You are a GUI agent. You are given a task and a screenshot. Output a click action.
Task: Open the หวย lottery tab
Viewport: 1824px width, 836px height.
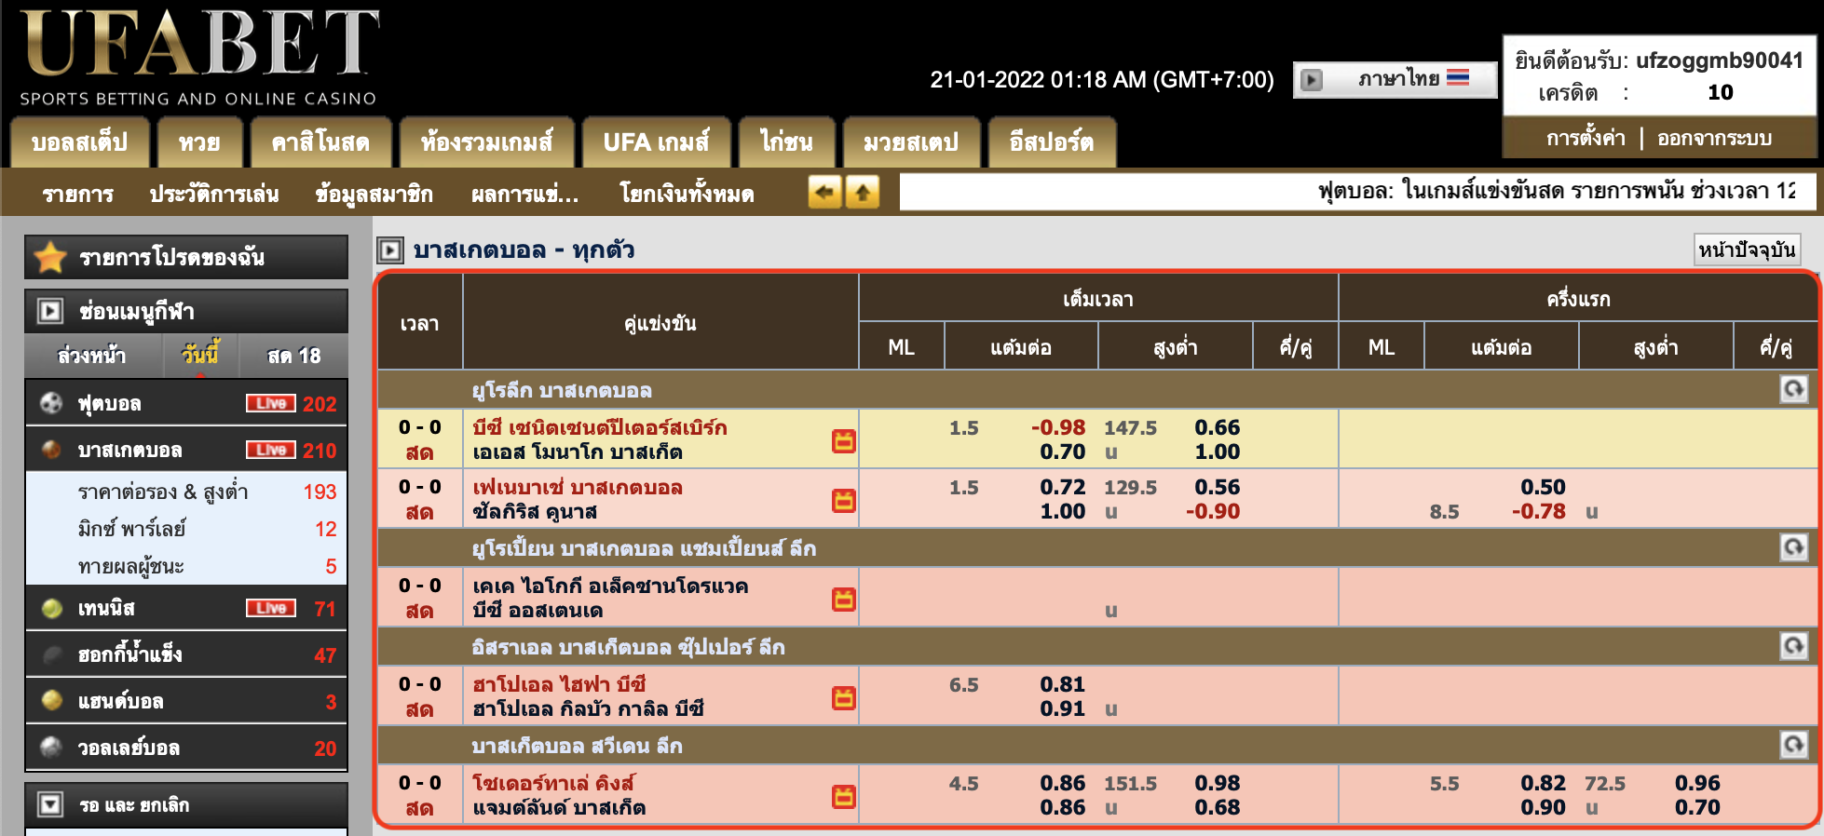click(x=199, y=142)
